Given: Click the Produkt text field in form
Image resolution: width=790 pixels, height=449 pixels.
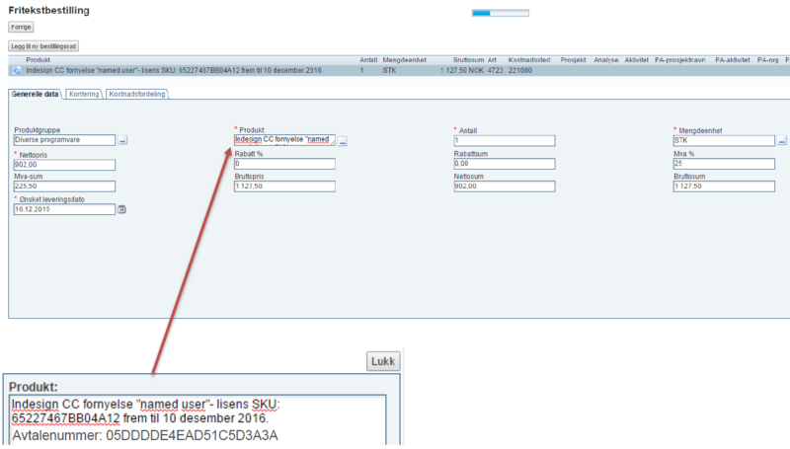Looking at the screenshot, I should [284, 140].
